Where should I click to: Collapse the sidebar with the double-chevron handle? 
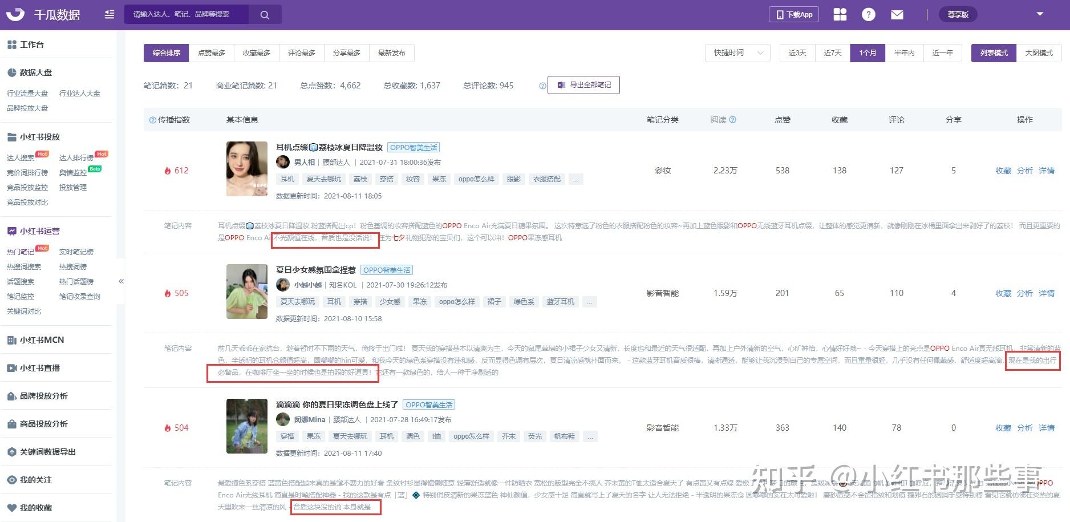click(121, 281)
